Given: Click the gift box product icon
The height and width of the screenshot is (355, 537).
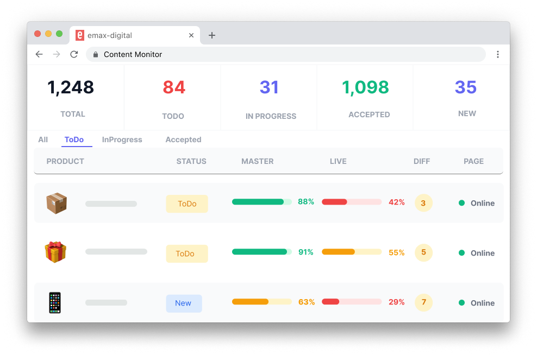Looking at the screenshot, I should (x=55, y=252).
